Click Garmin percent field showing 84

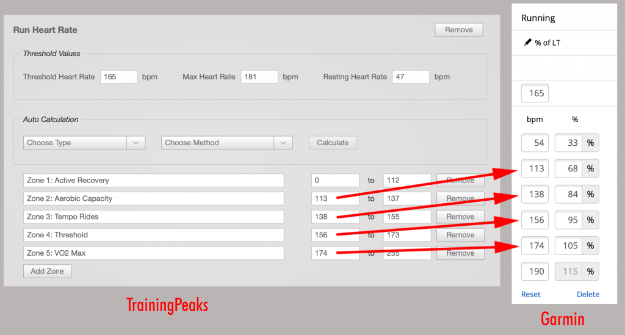(x=568, y=195)
